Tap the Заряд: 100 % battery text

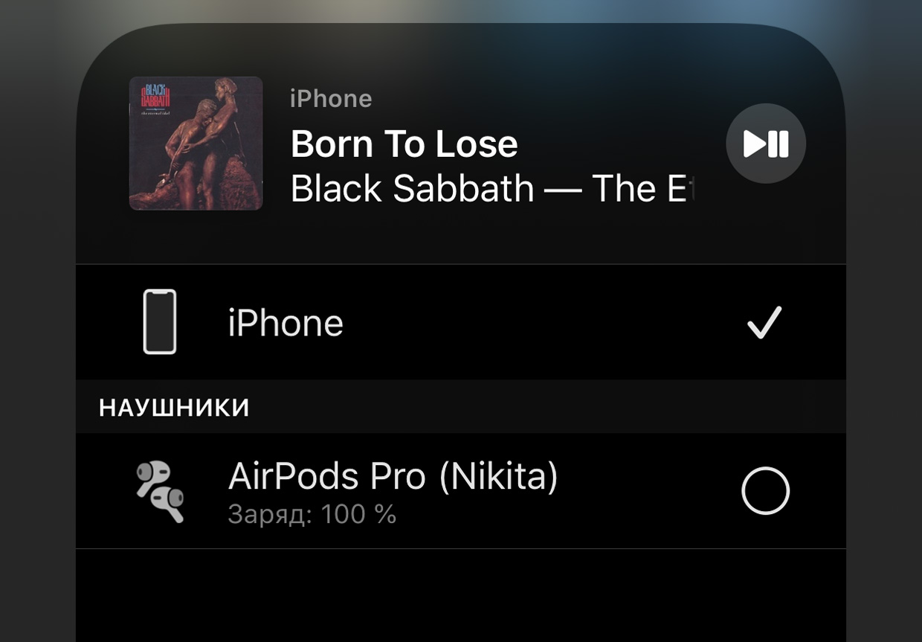pyautogui.click(x=312, y=515)
